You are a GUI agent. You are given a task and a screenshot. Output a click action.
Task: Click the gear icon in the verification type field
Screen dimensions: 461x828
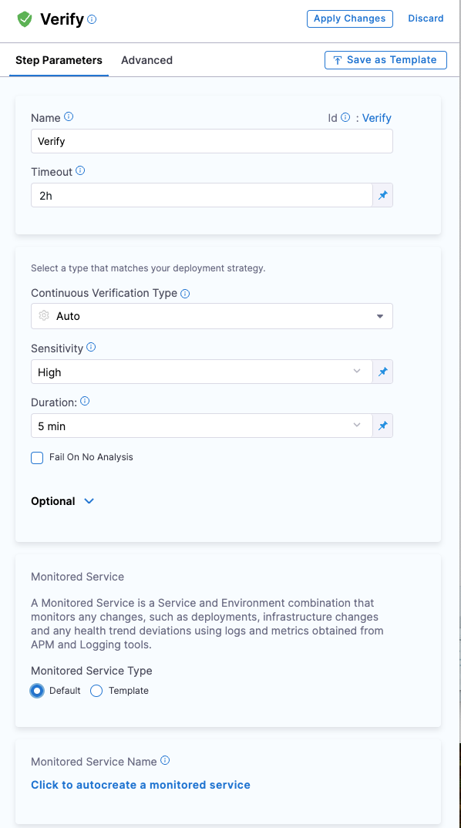[x=44, y=316]
